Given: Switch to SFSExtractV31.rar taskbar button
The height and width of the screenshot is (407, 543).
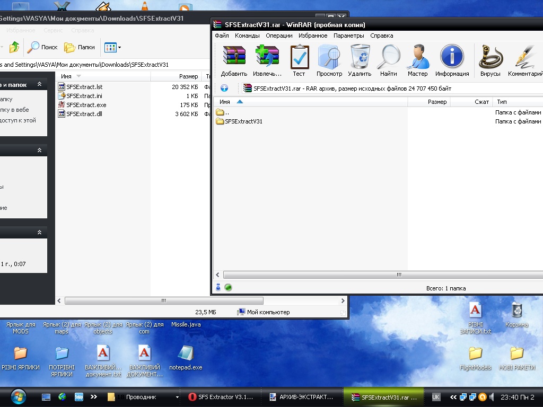Looking at the screenshot, I should (x=384, y=397).
